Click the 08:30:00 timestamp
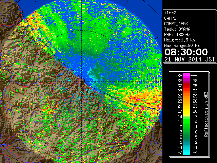 click(x=186, y=52)
